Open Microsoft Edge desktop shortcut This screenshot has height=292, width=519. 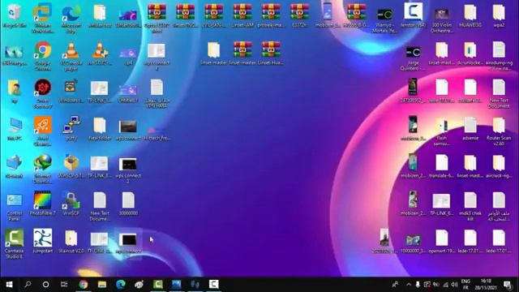[x=71, y=18]
